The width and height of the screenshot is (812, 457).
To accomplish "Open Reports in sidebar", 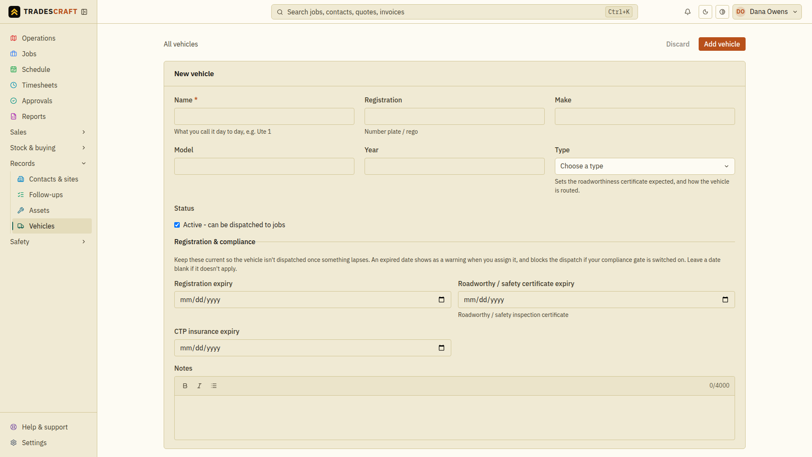I will coord(49,116).
